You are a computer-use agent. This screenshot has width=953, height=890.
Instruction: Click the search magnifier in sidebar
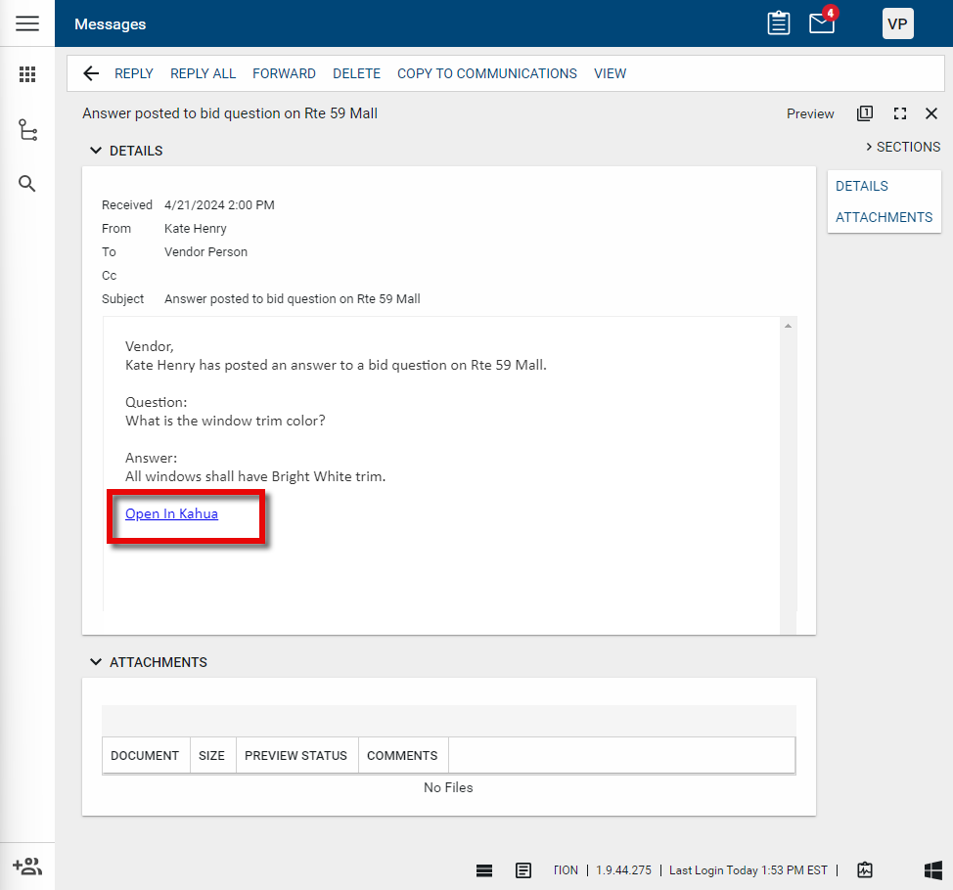27,184
